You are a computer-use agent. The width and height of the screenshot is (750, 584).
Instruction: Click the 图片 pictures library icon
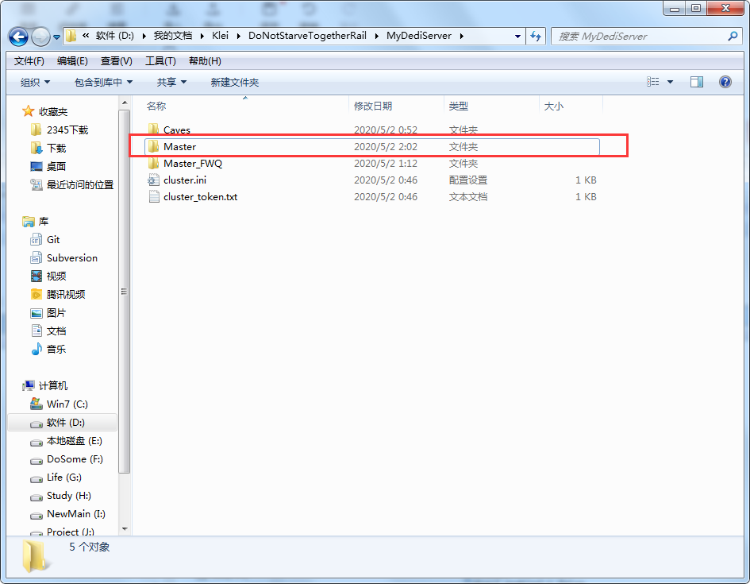[x=37, y=313]
